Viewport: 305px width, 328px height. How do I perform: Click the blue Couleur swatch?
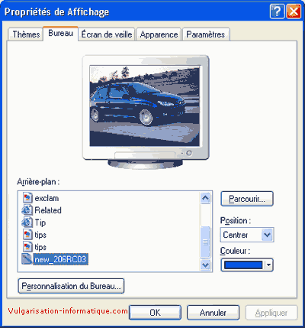[243, 265]
